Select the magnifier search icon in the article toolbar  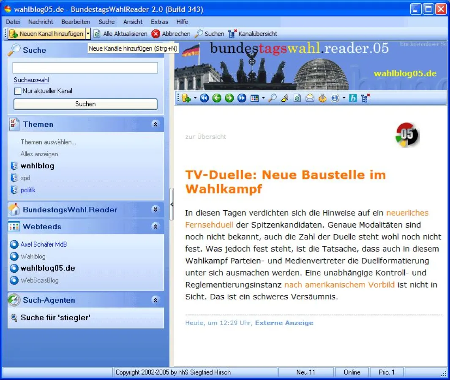click(x=272, y=98)
